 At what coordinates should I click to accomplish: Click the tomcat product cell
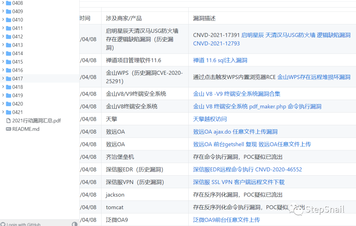coord(115,207)
